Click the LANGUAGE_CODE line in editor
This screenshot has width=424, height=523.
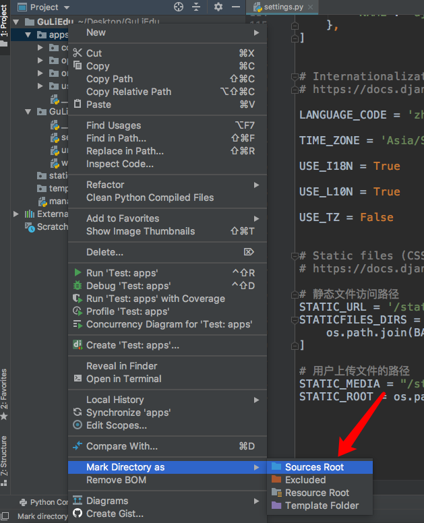pyautogui.click(x=361, y=115)
